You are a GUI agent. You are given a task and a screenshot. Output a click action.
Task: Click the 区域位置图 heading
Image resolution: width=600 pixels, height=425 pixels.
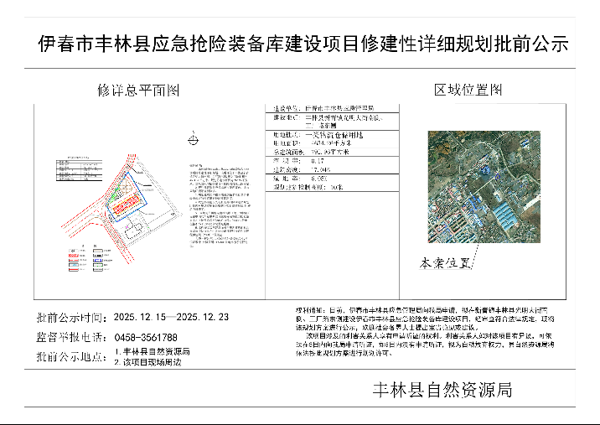(x=468, y=90)
